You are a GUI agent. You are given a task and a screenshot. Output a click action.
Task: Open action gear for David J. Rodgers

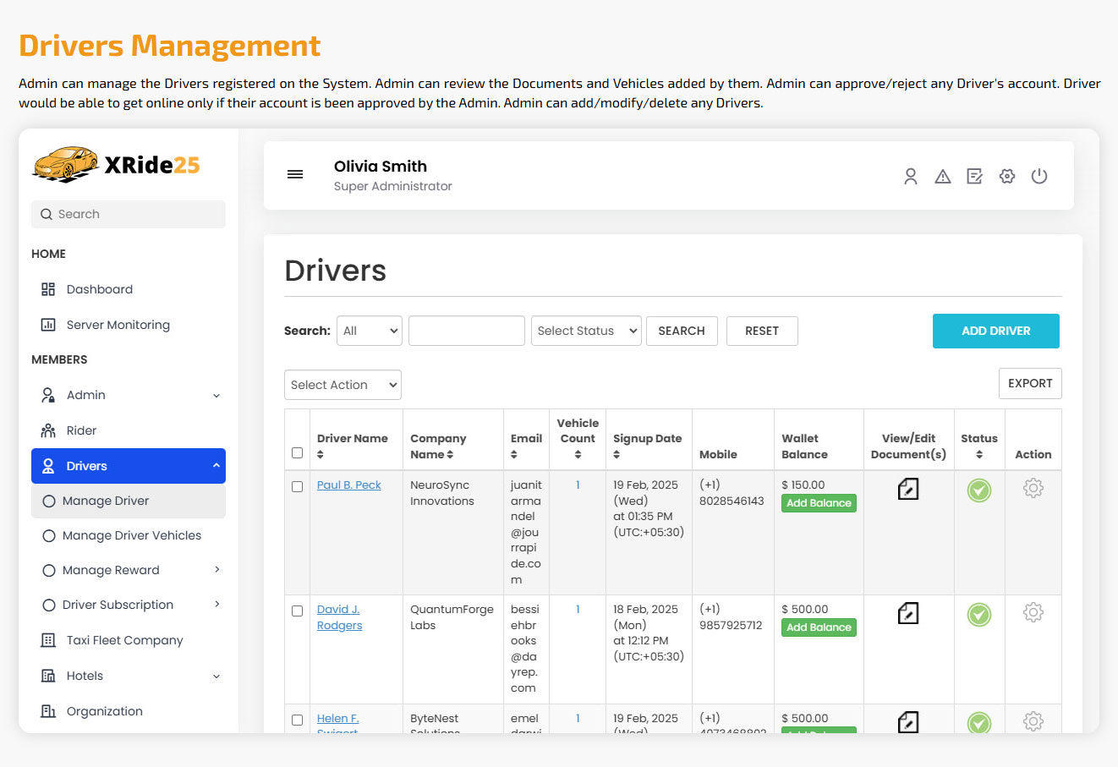[1033, 612]
